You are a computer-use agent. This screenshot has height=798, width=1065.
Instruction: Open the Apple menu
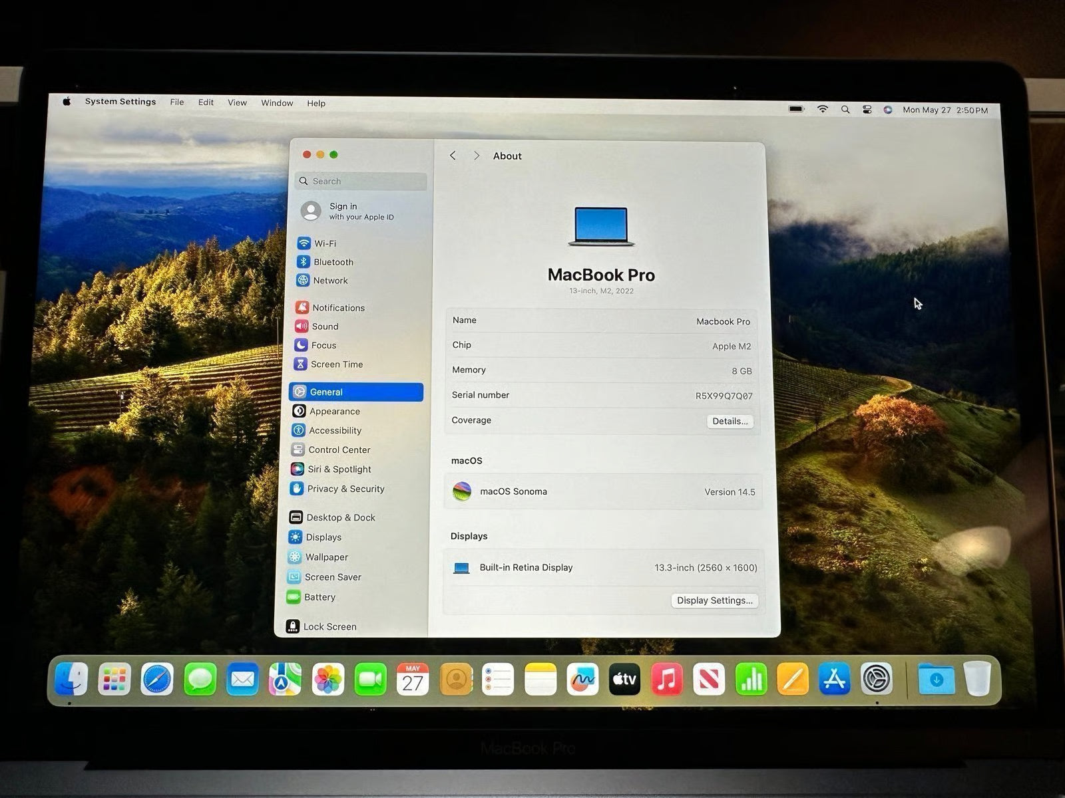tap(67, 102)
